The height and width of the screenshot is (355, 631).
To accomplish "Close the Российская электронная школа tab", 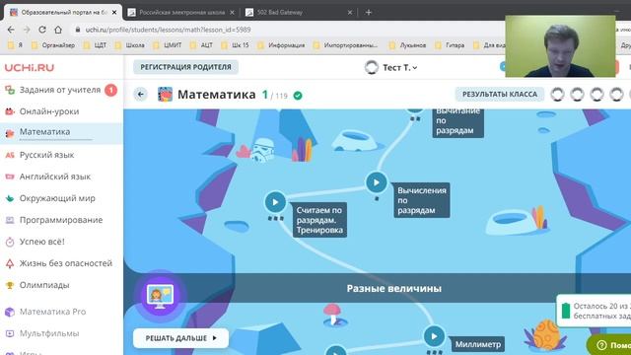I will coord(232,13).
